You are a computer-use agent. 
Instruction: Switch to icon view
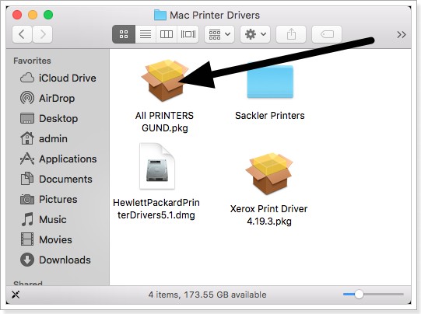click(124, 34)
